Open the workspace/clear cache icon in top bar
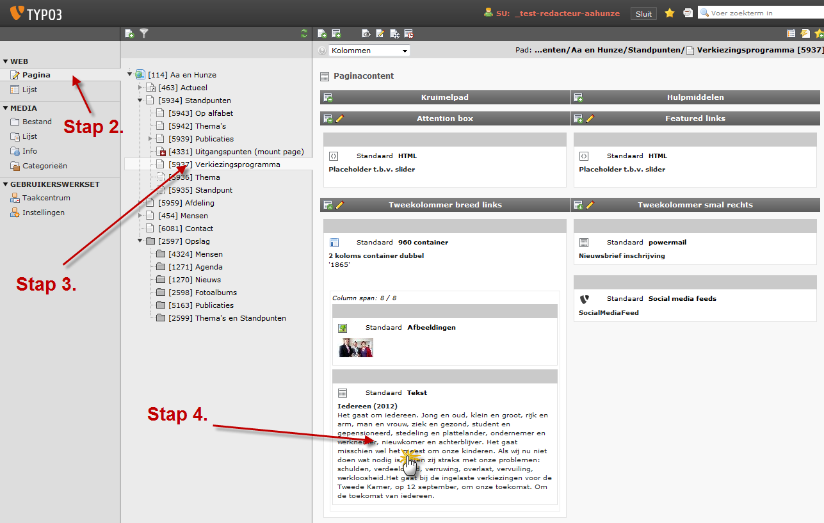The height and width of the screenshot is (523, 824). point(688,13)
